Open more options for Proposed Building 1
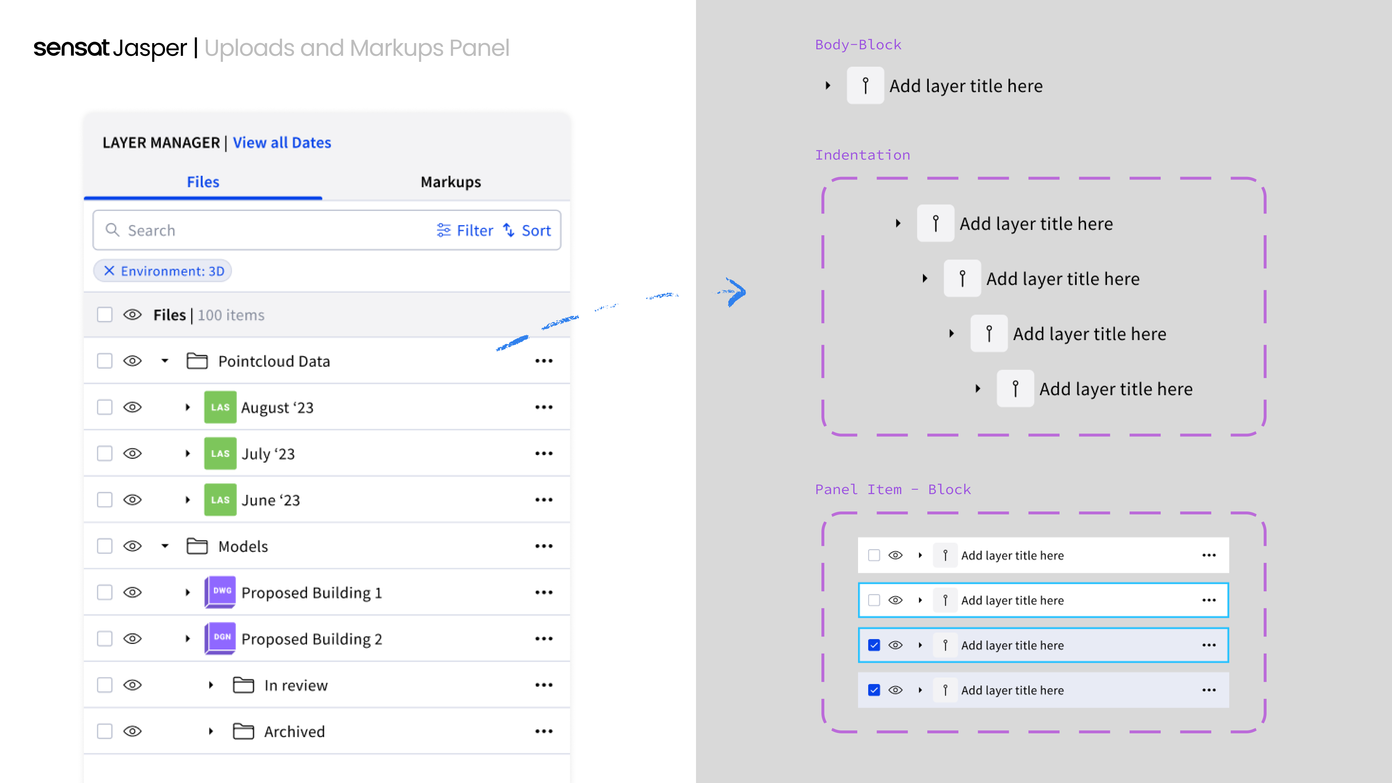Image resolution: width=1392 pixels, height=783 pixels. (x=544, y=593)
